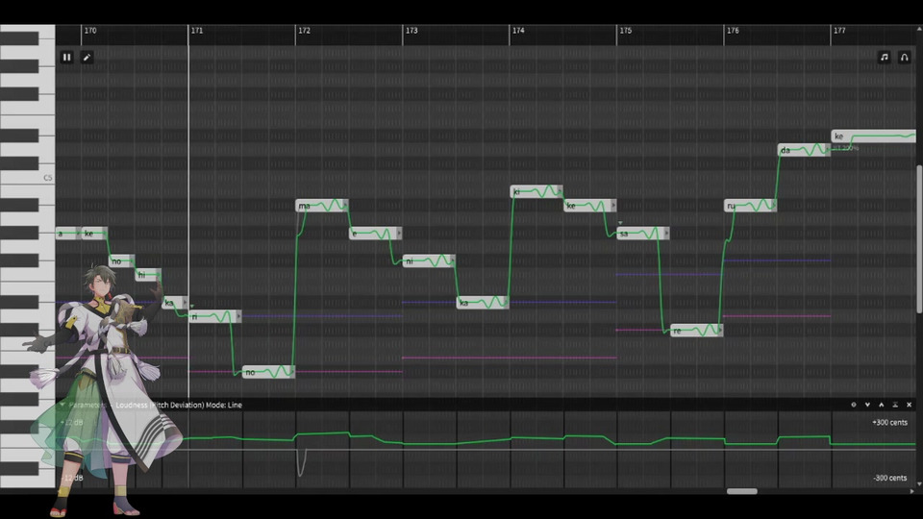Select the "sa" note

click(x=643, y=234)
